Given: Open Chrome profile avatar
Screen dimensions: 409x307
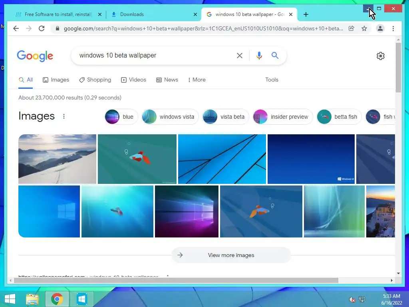Looking at the screenshot, I should (x=380, y=28).
